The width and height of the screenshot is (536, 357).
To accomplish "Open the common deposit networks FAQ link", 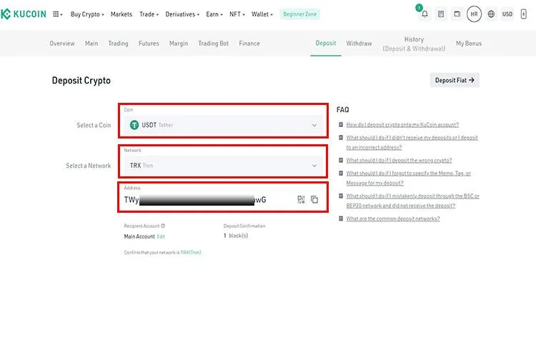I will pos(393,218).
